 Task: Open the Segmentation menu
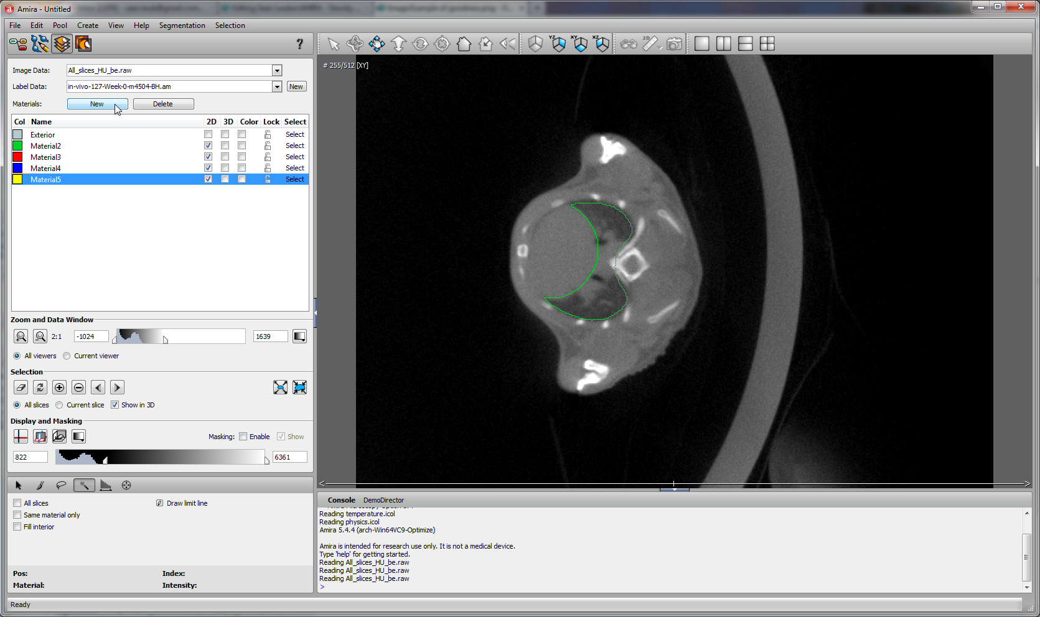(182, 26)
